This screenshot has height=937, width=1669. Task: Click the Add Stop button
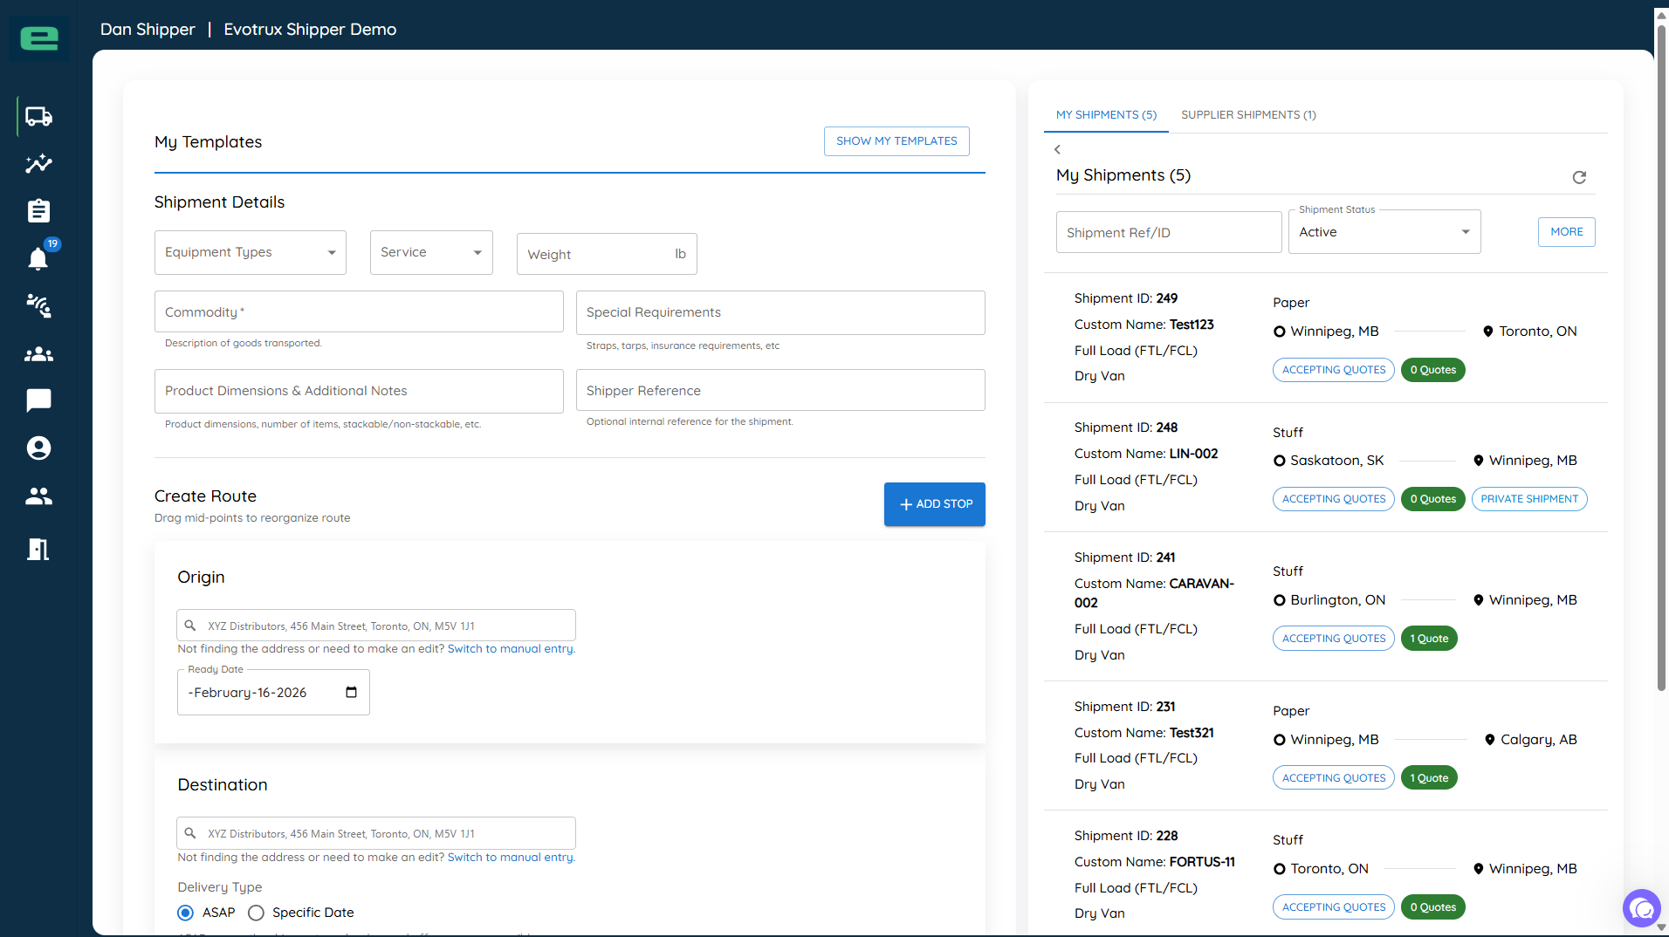934,504
